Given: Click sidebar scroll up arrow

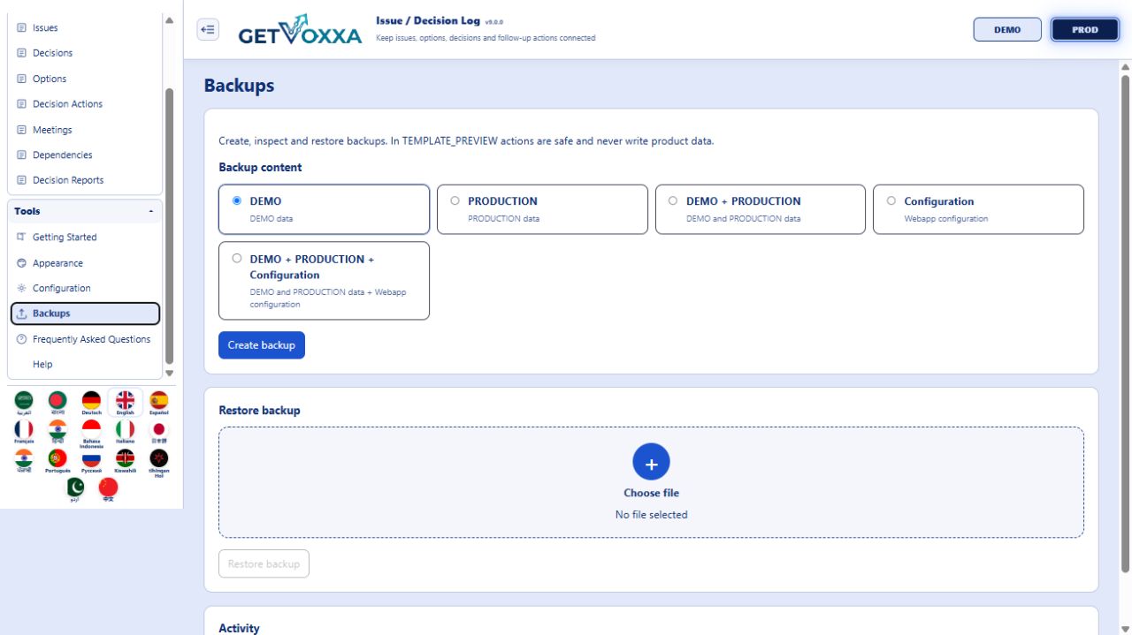Looking at the screenshot, I should coord(169,20).
